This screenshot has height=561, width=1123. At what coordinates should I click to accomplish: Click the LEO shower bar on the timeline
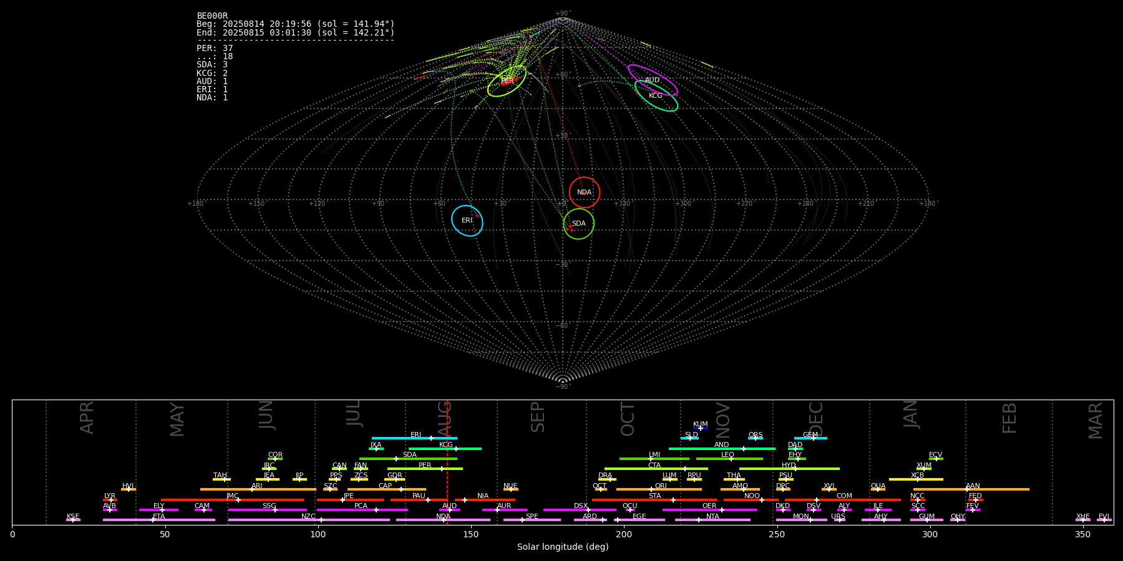click(729, 459)
